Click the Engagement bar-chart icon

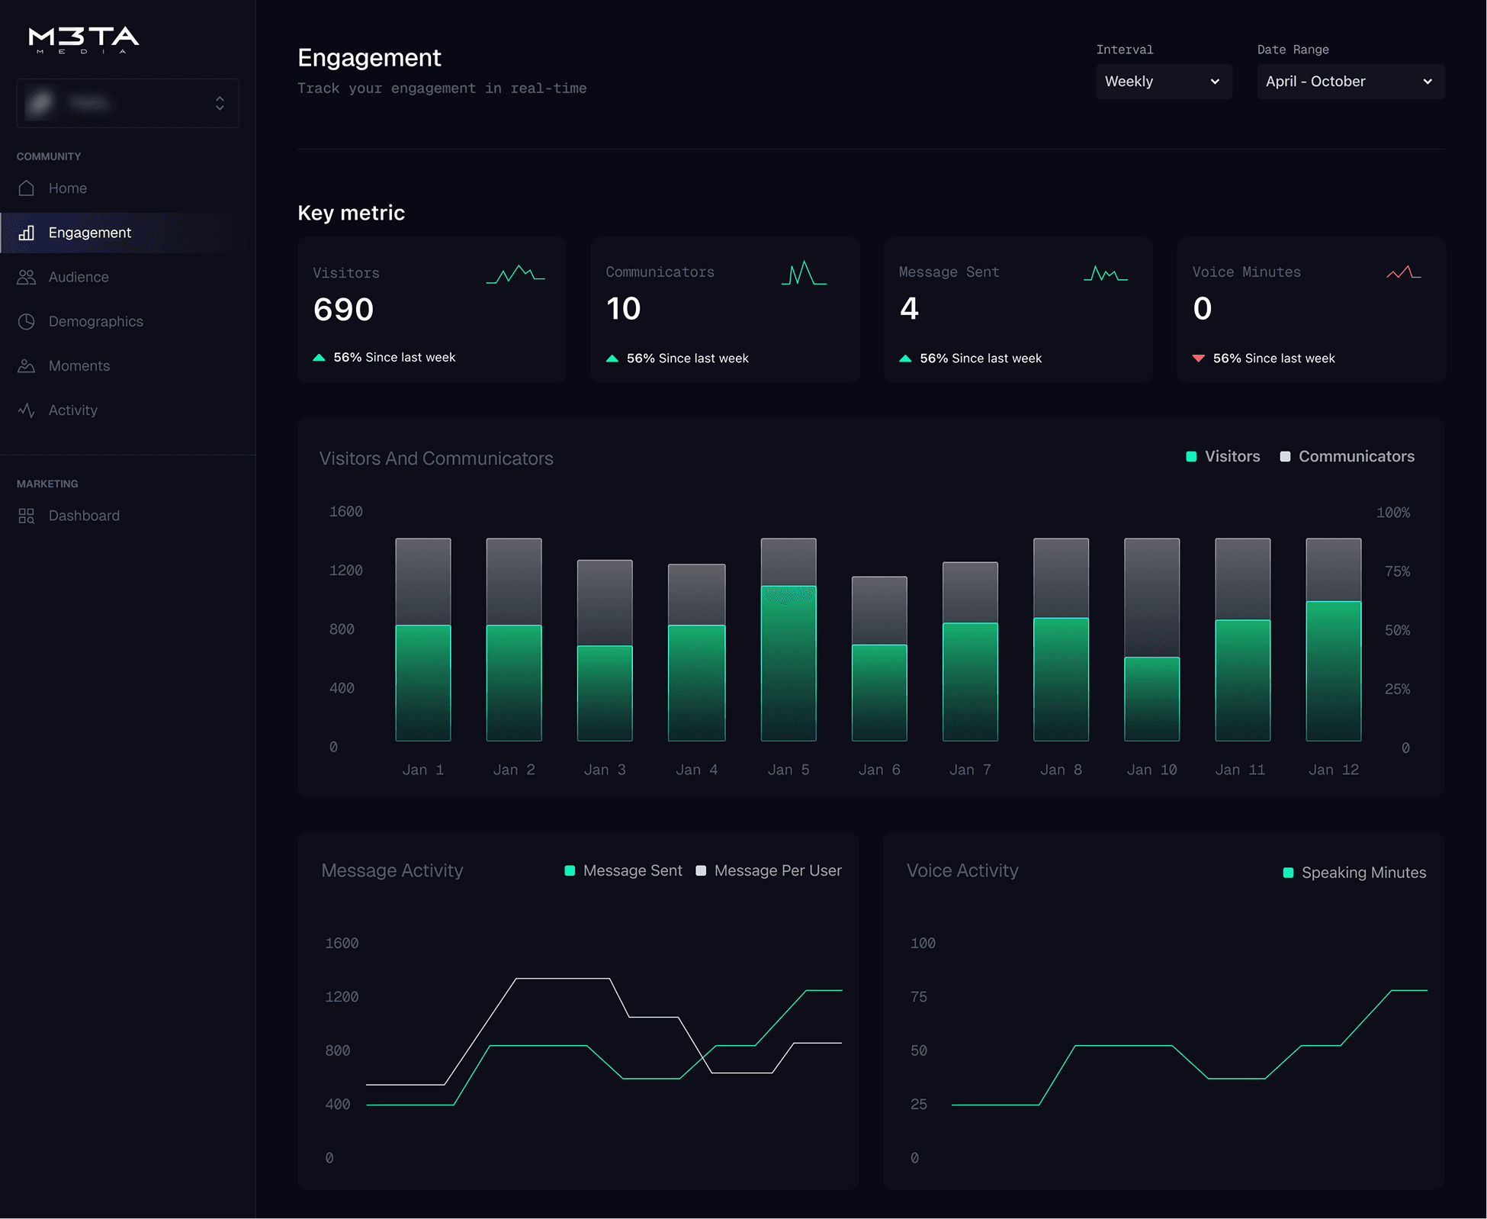[x=27, y=233]
